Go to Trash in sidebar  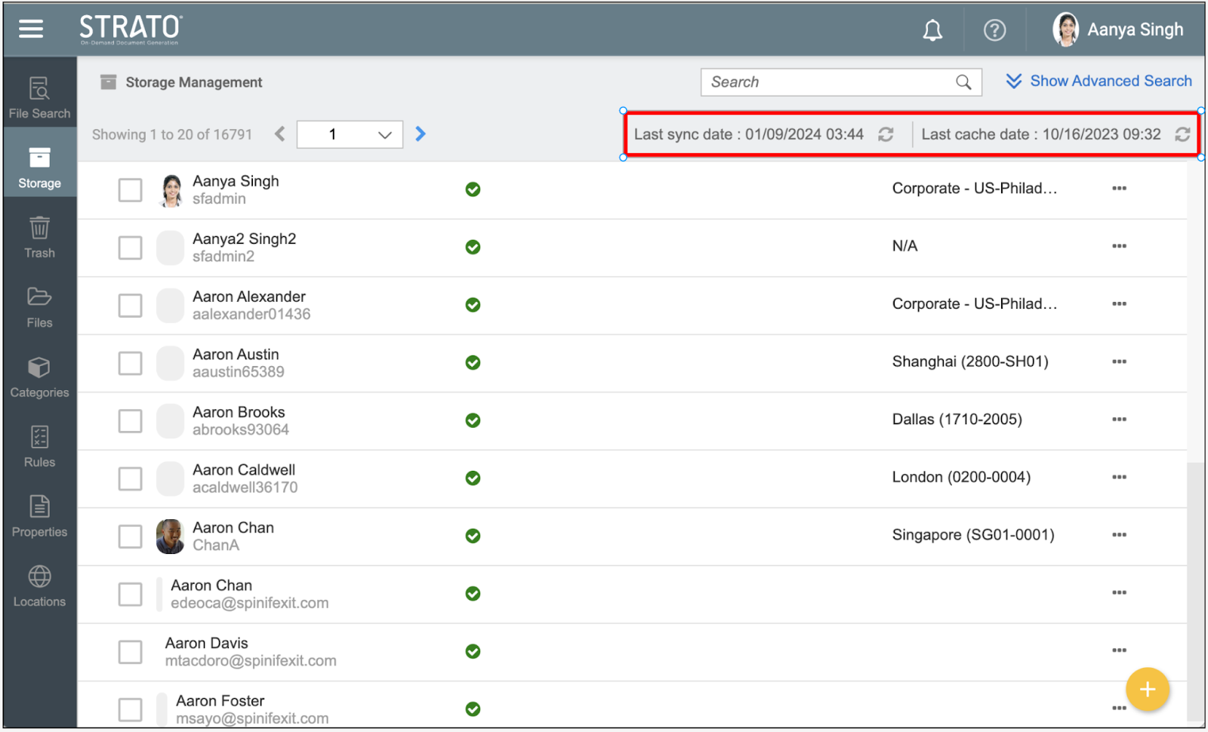click(39, 237)
